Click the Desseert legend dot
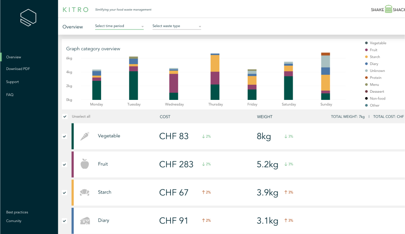This screenshot has height=234, width=405. [366, 92]
